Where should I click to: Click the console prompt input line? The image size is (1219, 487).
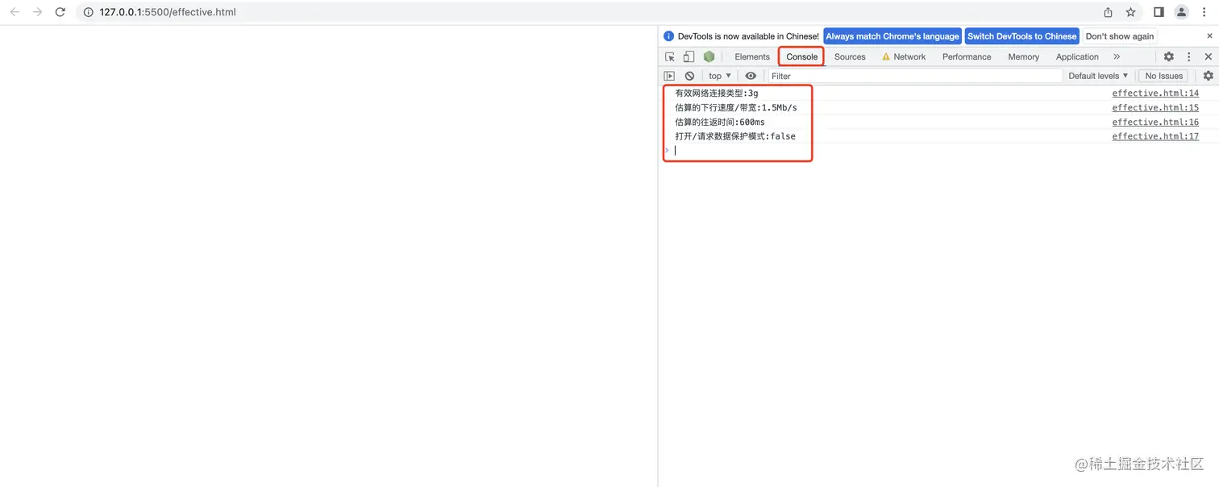click(939, 151)
